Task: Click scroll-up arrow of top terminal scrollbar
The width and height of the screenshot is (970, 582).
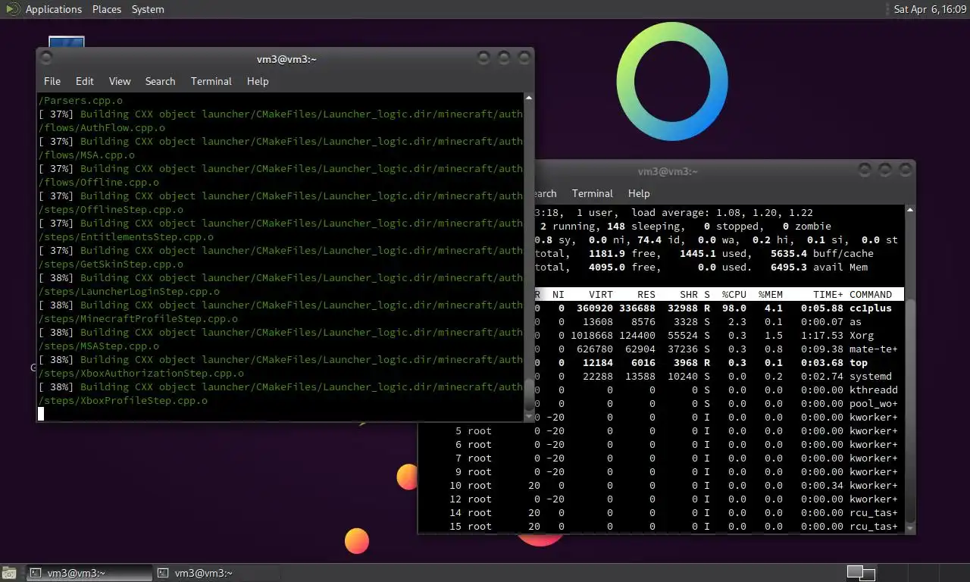Action: pos(909,210)
